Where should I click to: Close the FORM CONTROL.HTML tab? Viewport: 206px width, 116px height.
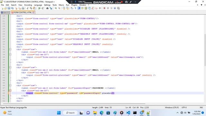coord(33,13)
